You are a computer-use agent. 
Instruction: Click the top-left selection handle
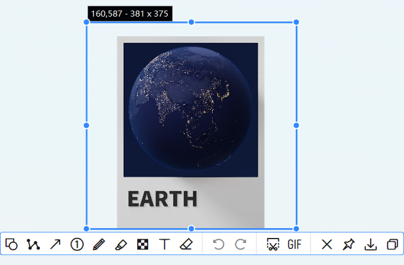tap(87, 22)
